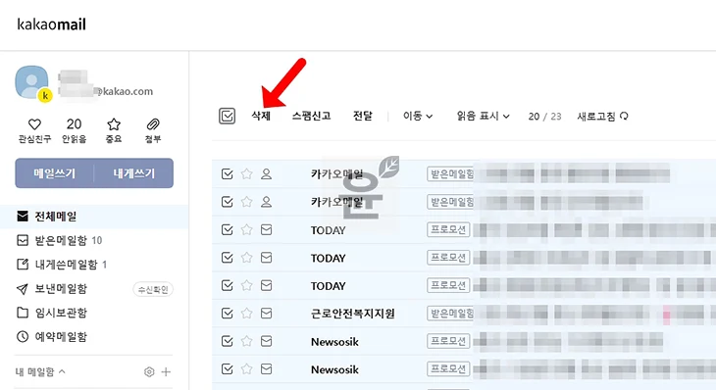Open first Newsosik sender mail
The width and height of the screenshot is (716, 390).
334,342
